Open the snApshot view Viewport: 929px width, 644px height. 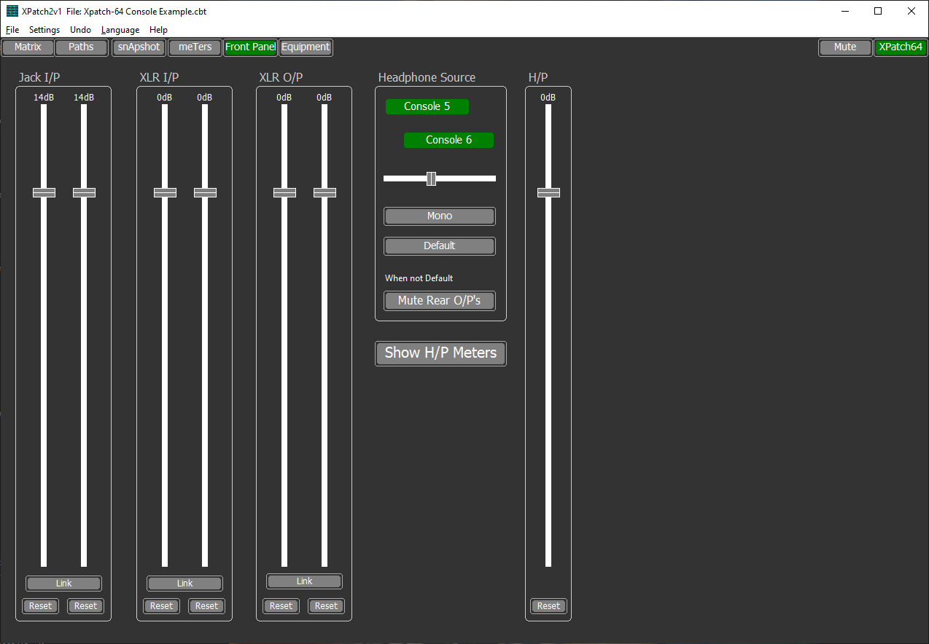coord(139,47)
